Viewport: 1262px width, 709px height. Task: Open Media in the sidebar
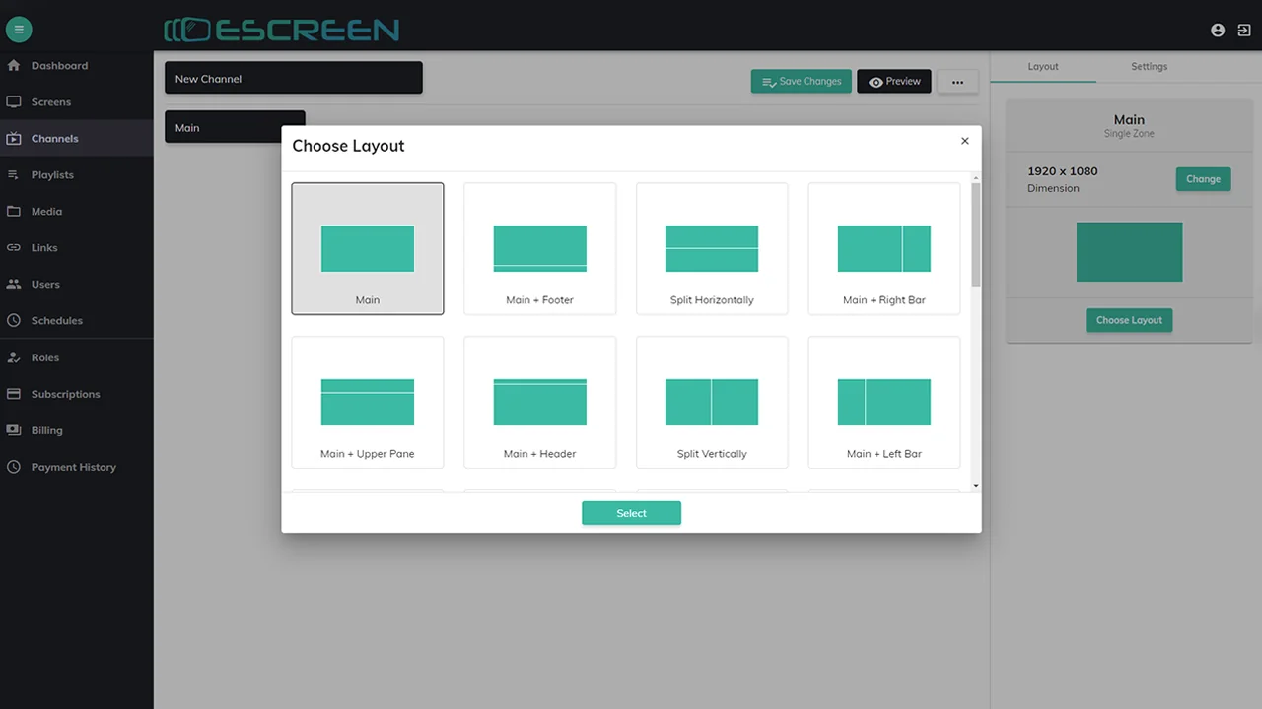click(46, 212)
